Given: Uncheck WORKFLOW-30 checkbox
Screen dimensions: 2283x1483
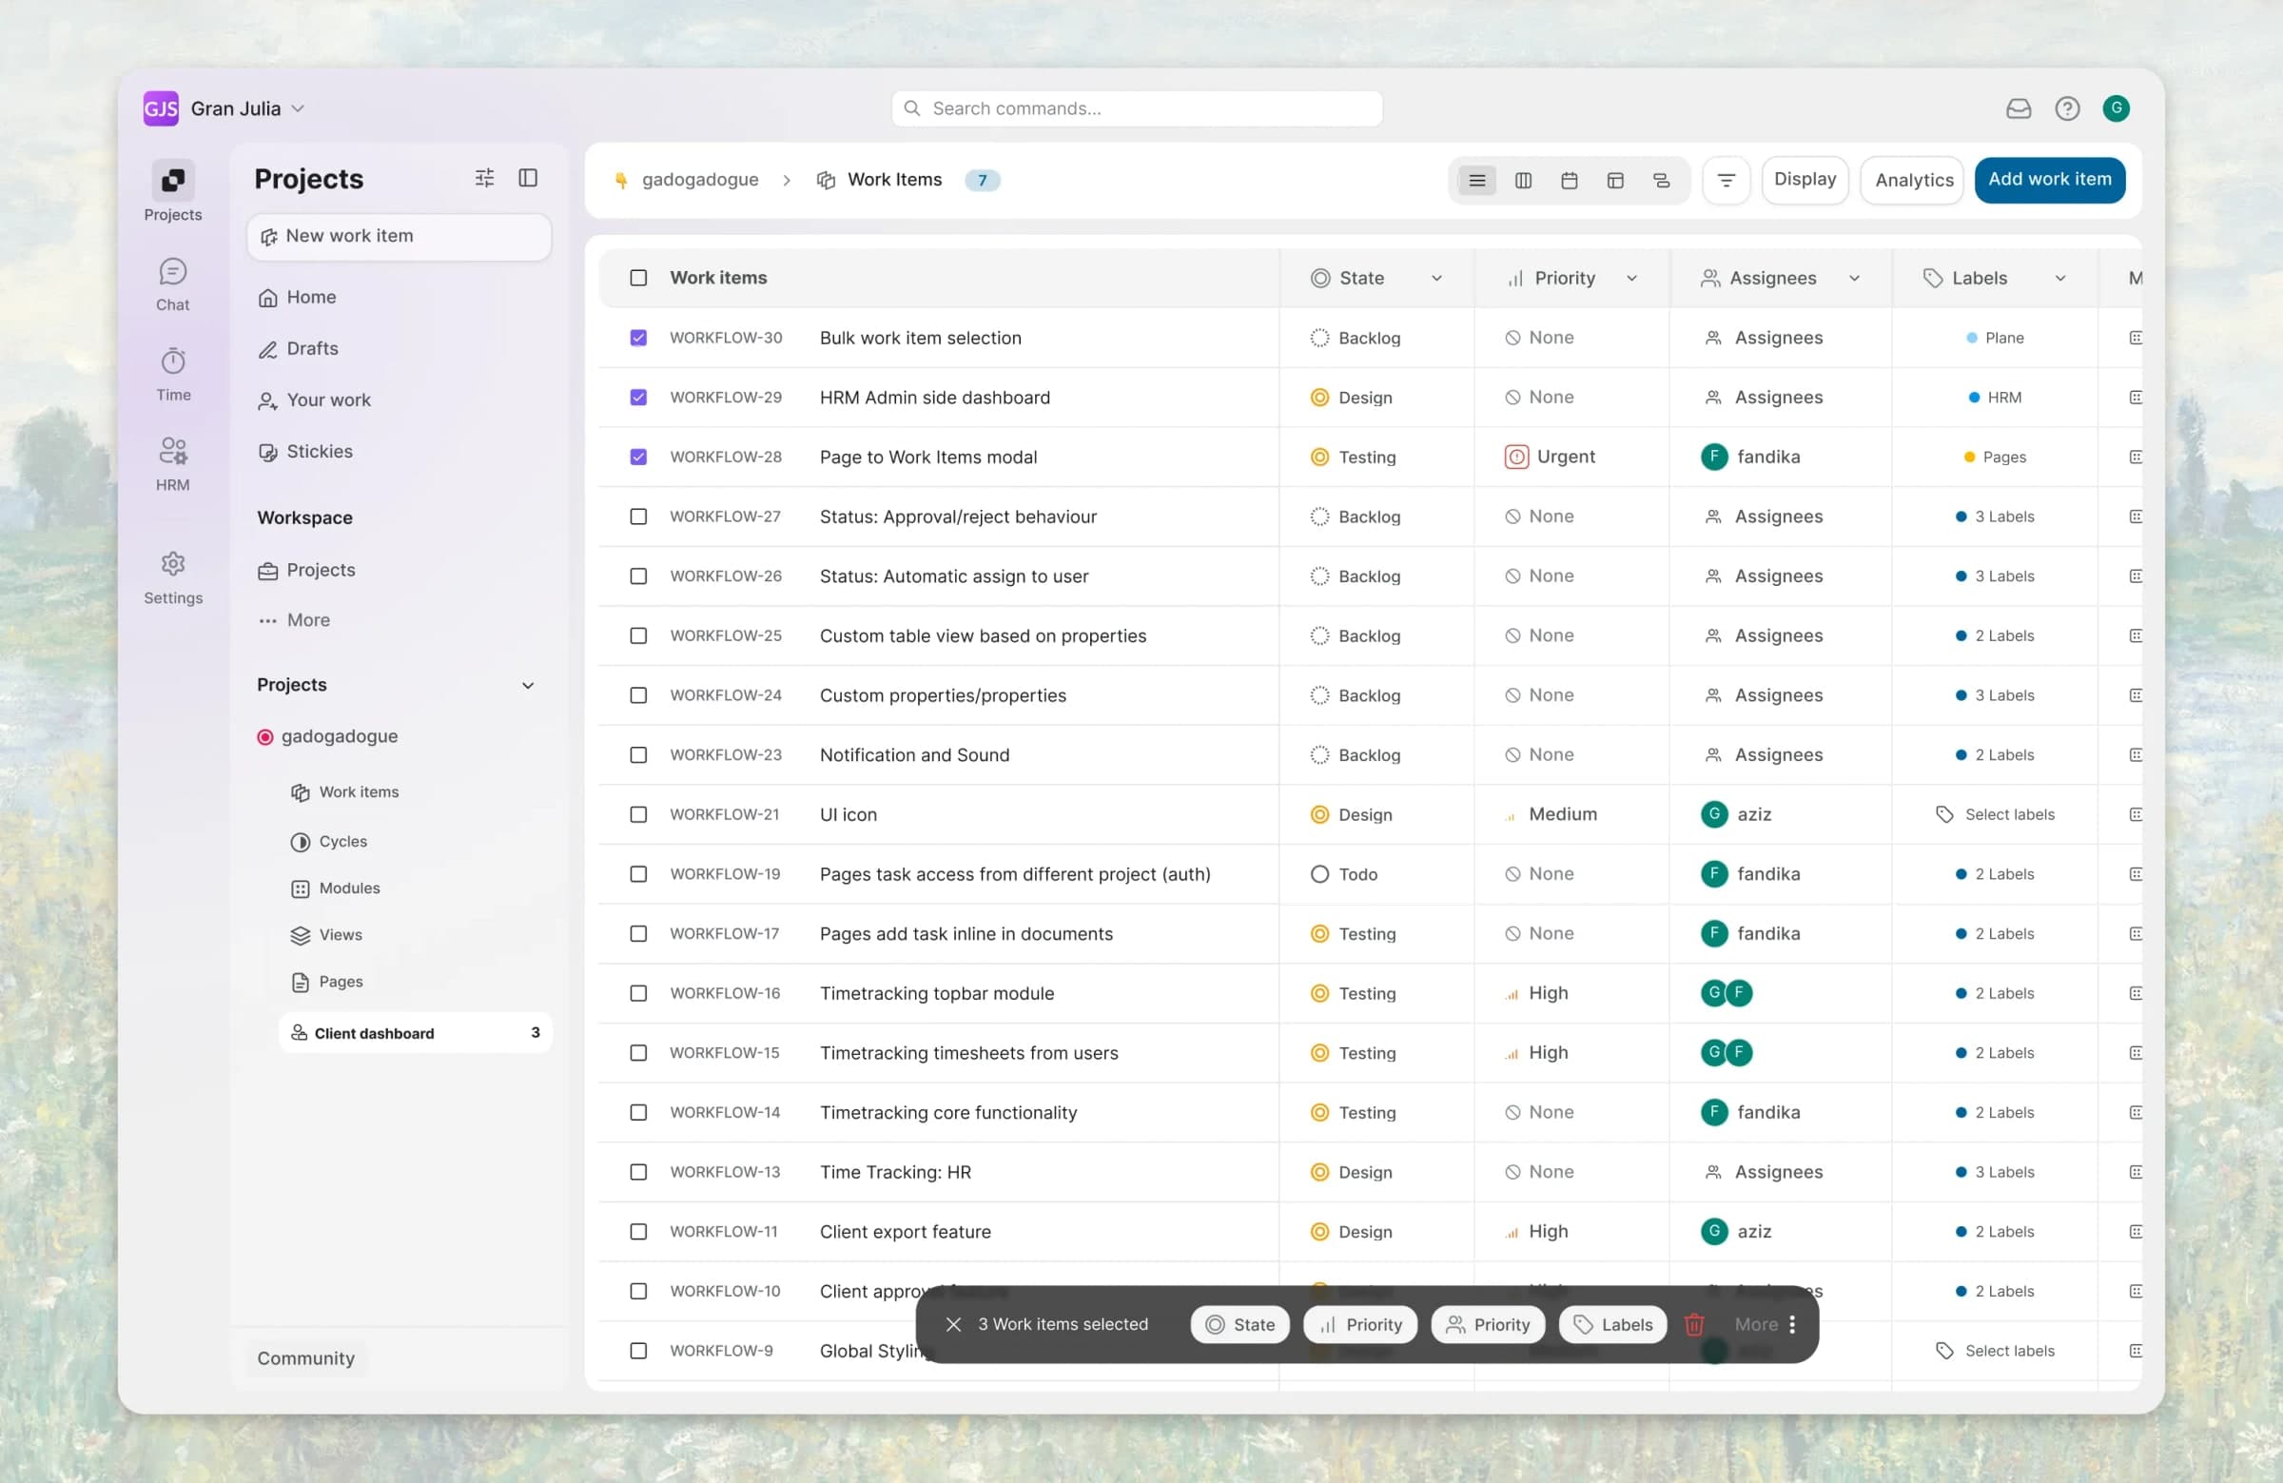Looking at the screenshot, I should [638, 338].
